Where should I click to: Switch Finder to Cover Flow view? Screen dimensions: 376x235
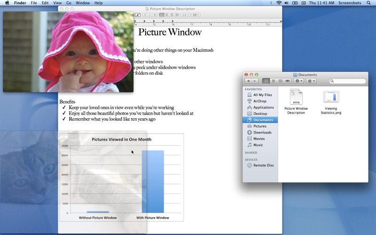288,81
